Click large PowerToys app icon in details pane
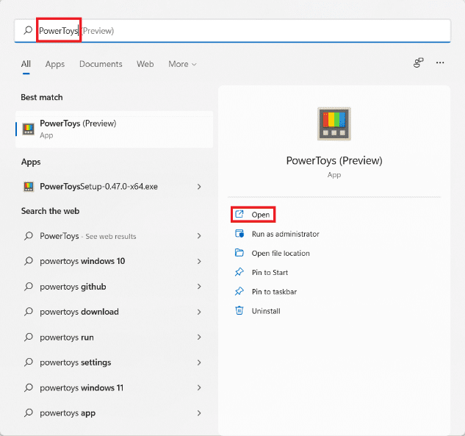 [x=334, y=124]
